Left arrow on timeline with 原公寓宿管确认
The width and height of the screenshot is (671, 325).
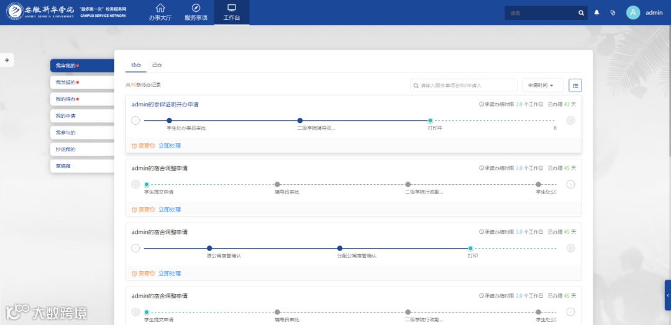point(135,248)
